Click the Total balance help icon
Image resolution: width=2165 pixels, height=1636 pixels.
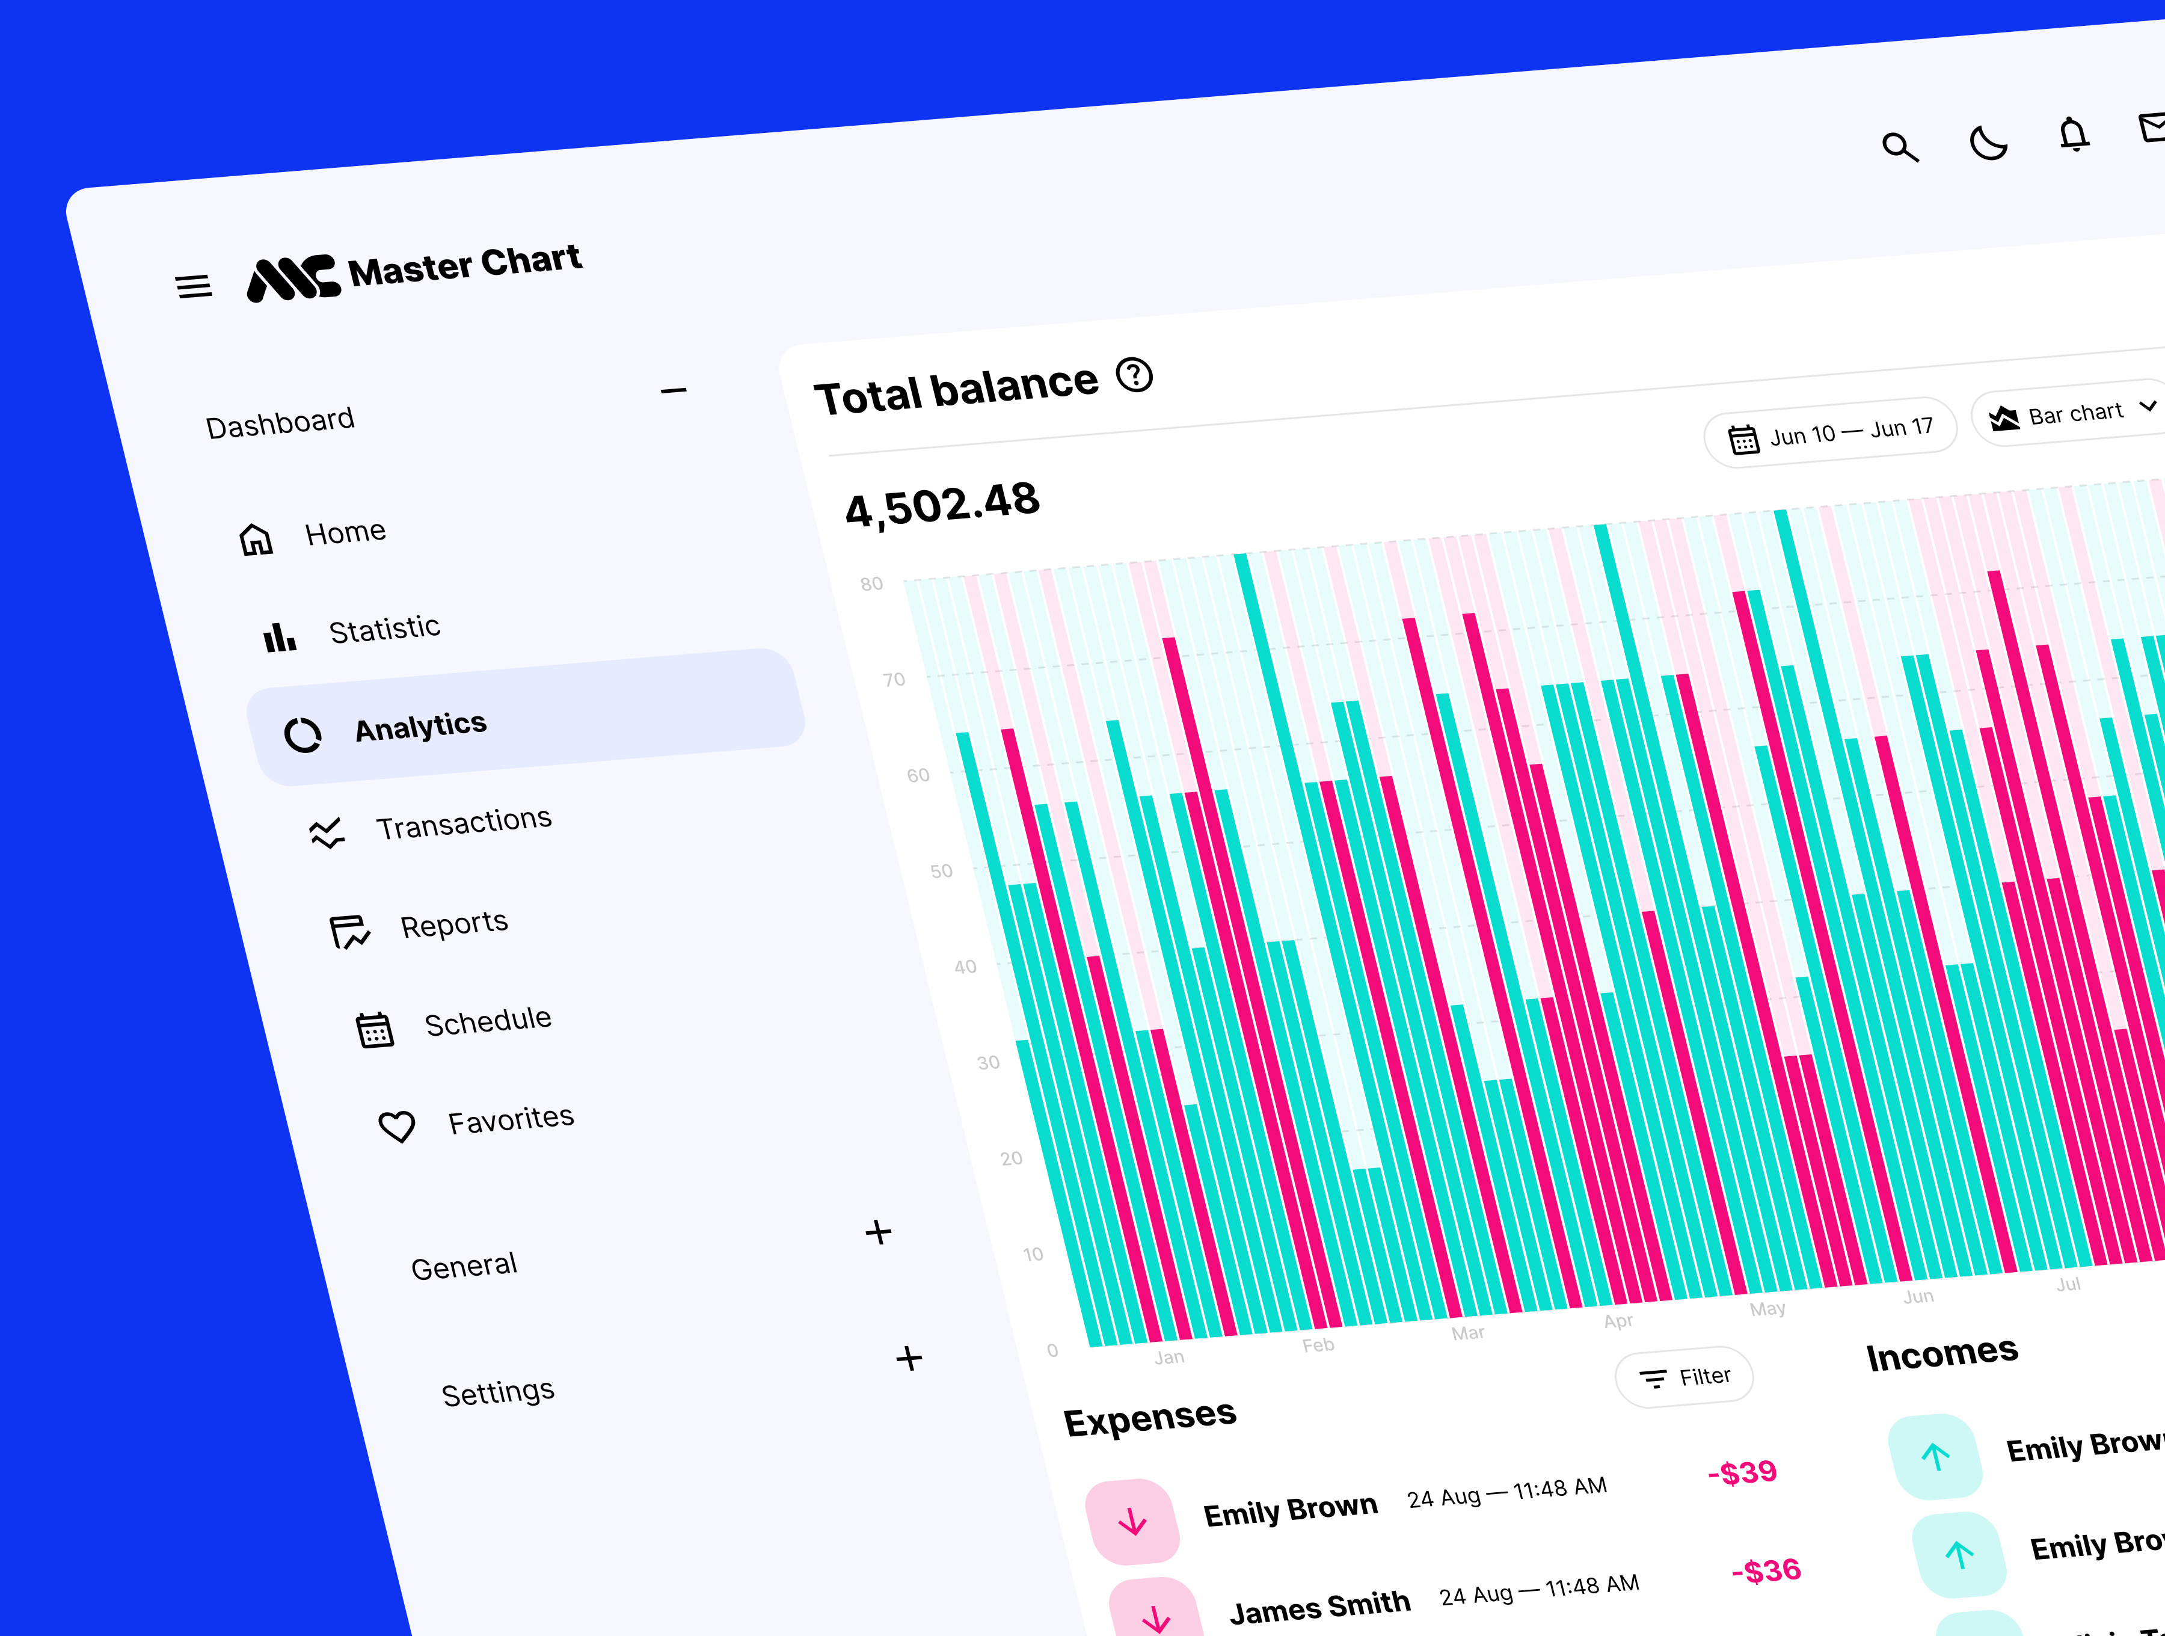[1135, 376]
